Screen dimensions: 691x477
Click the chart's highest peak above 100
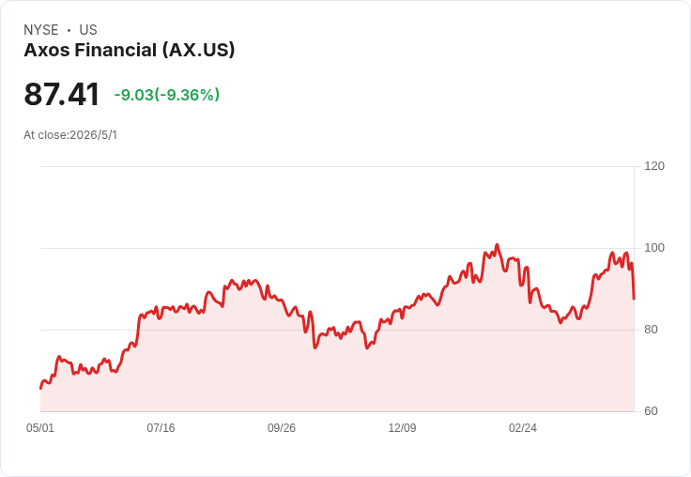tap(497, 245)
